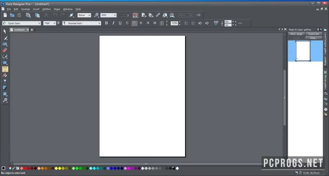The width and height of the screenshot is (329, 176).
Task: Select the Bevel tool
Action: pos(5,94)
